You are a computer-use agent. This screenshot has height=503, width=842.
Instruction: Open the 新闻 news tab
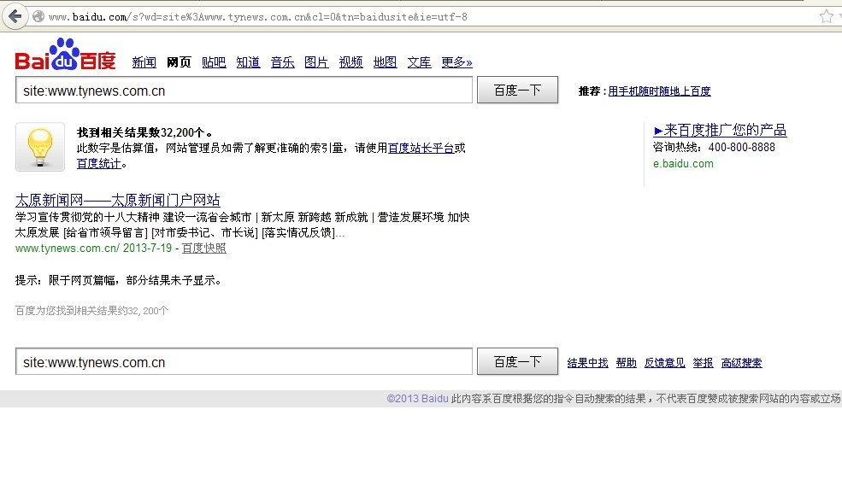click(144, 62)
